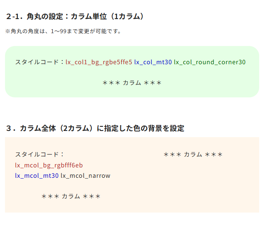Click the 1～99 number range in note
The image size is (265, 225).
pos(59,31)
